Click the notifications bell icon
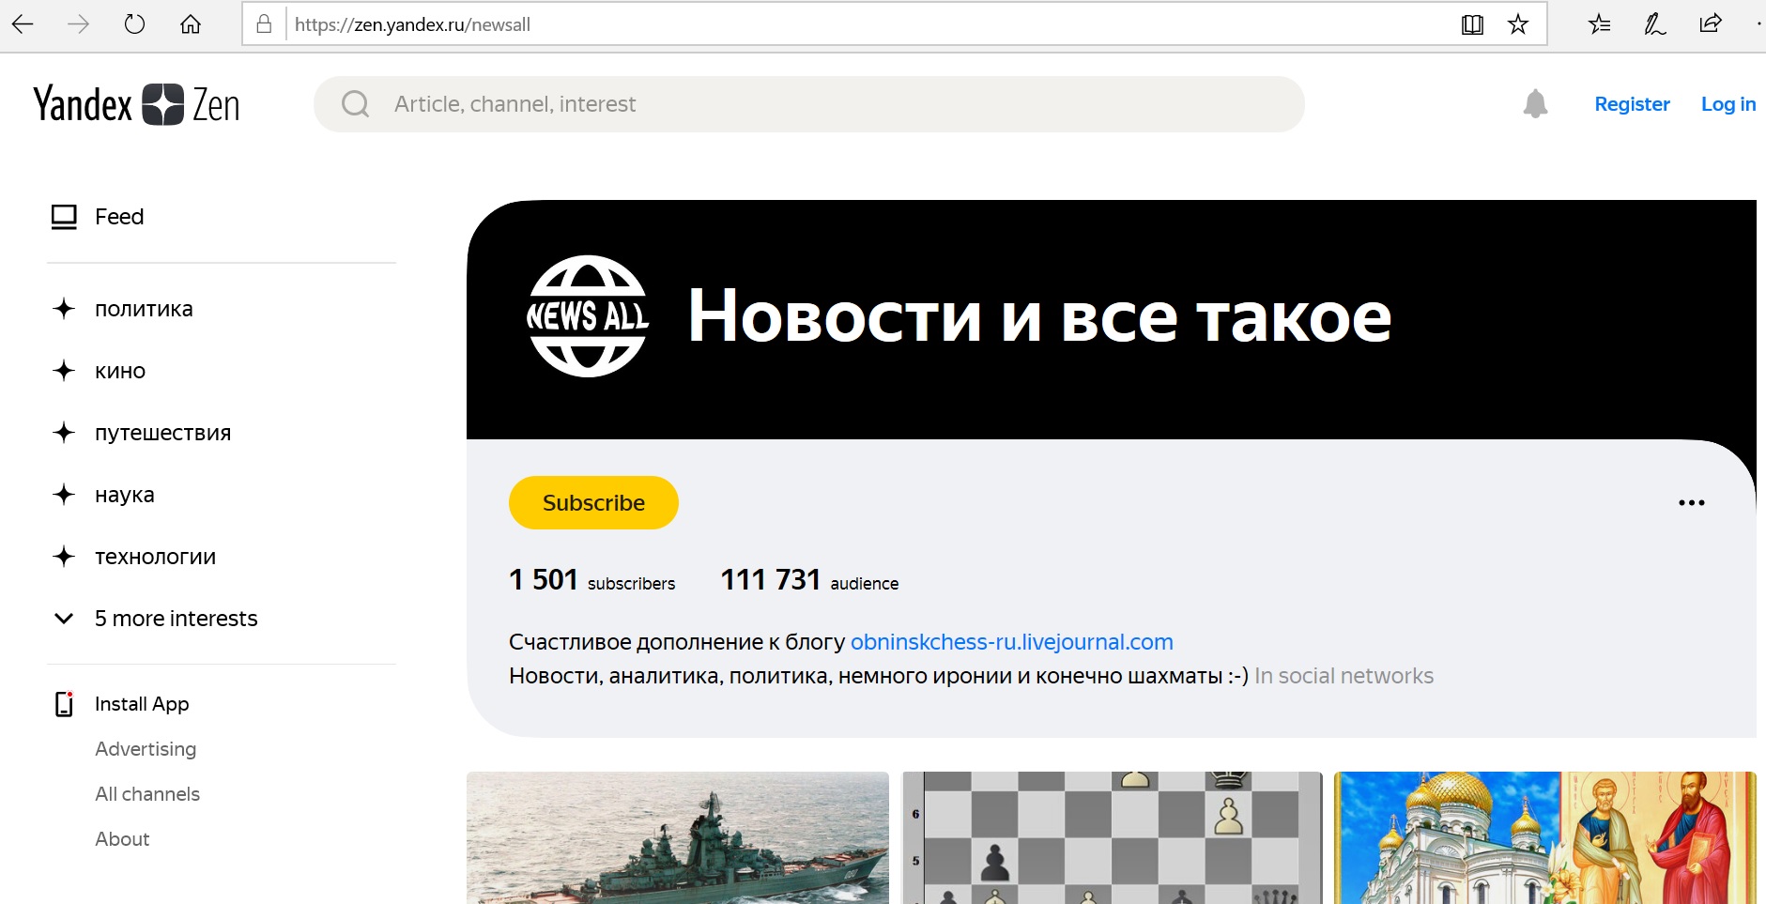Screen dimensions: 1766x904 (x=1535, y=103)
